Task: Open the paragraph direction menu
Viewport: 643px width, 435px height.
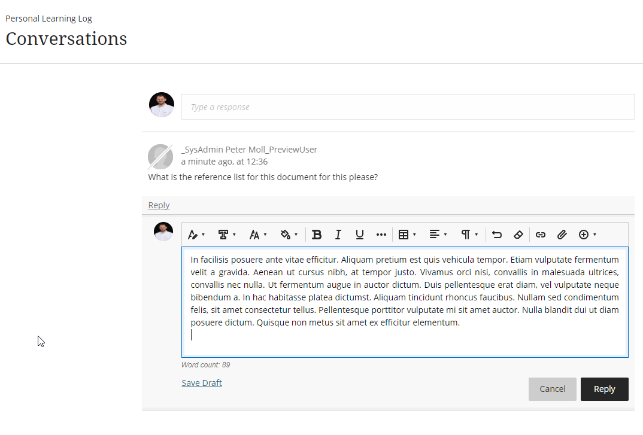Action: 469,235
